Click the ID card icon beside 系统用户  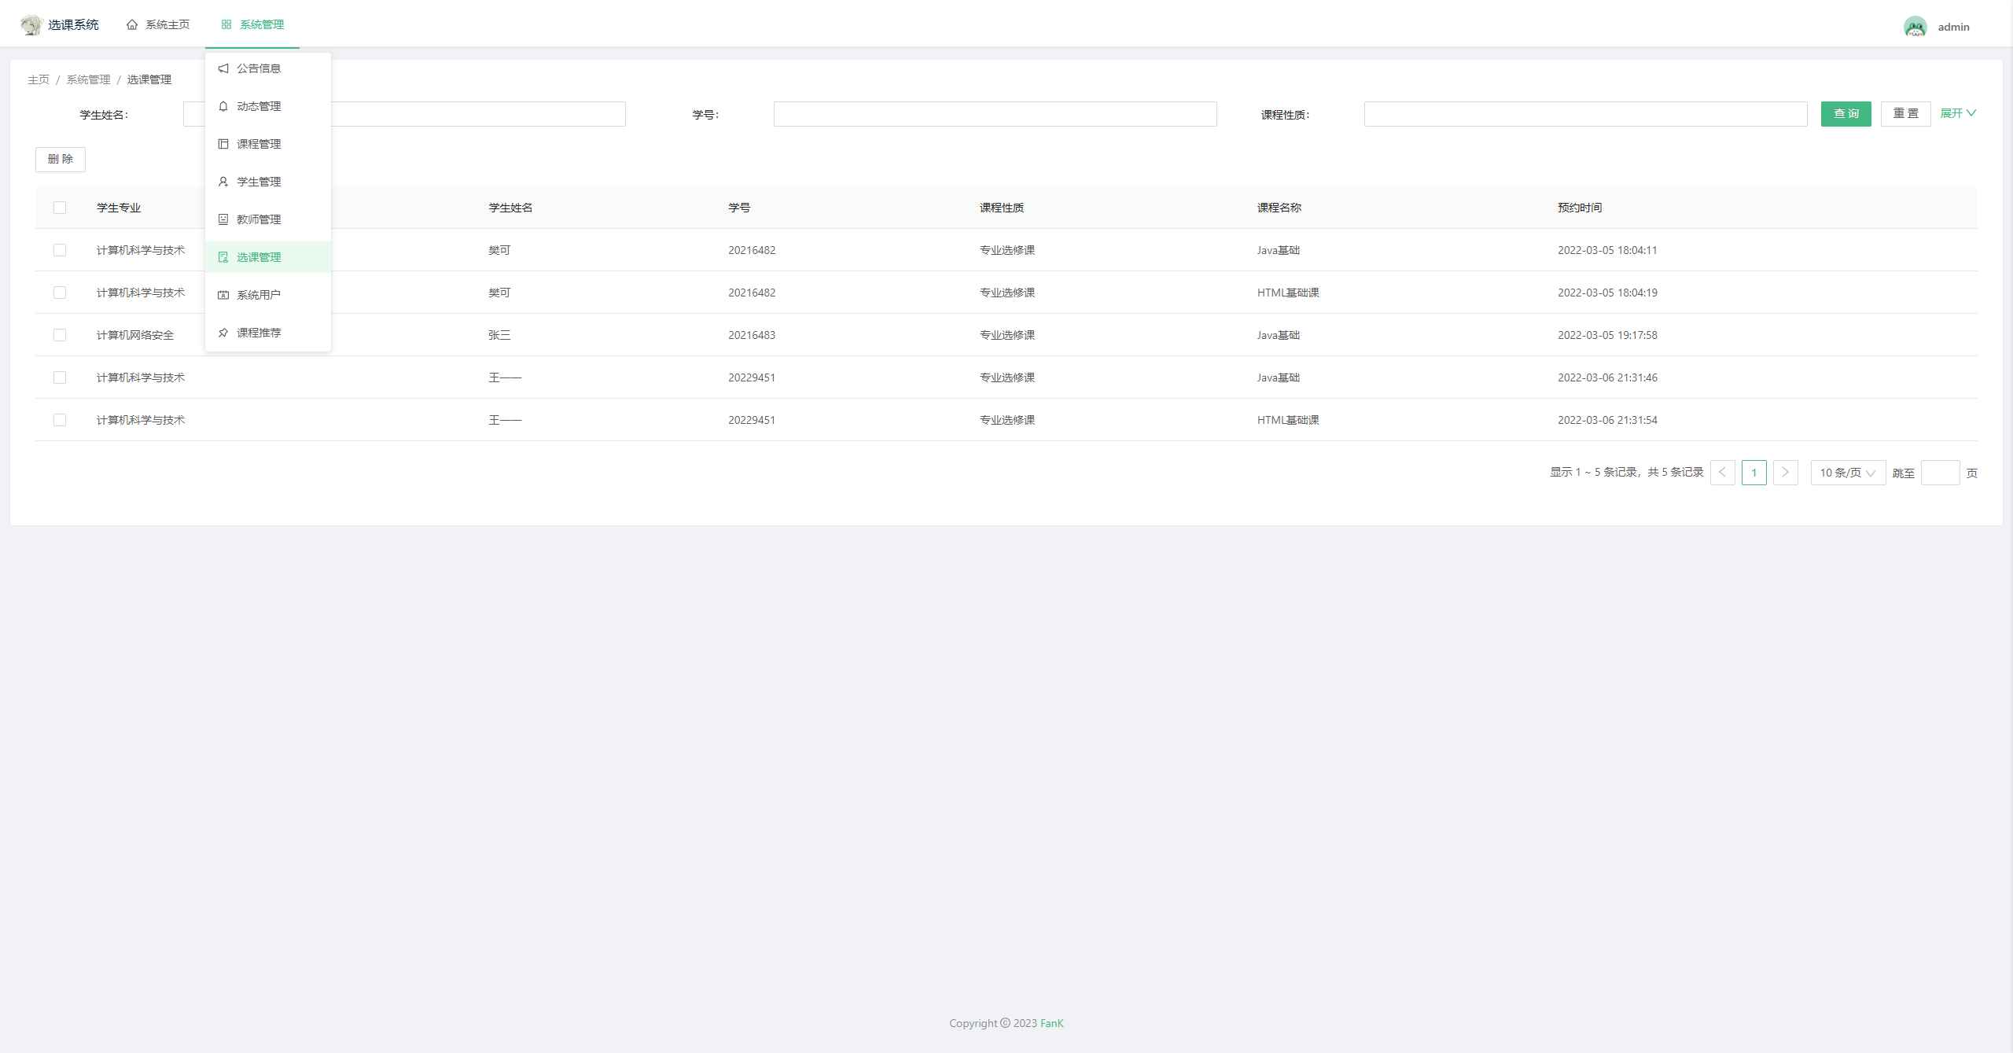pyautogui.click(x=223, y=295)
